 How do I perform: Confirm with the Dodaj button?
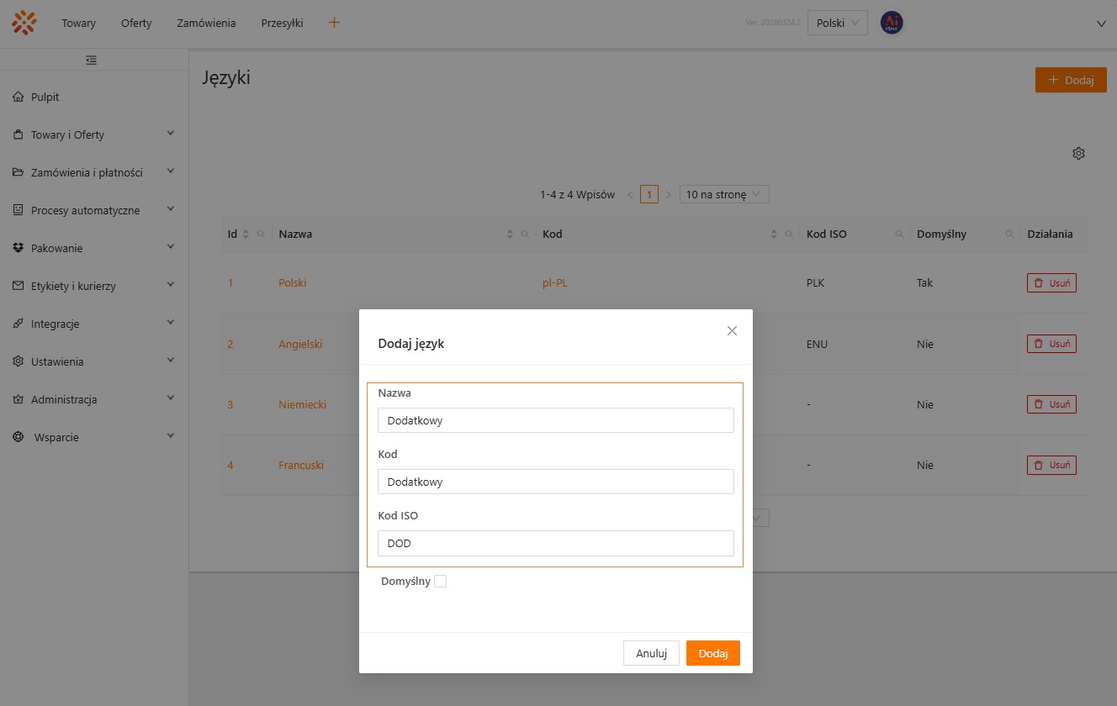(712, 653)
